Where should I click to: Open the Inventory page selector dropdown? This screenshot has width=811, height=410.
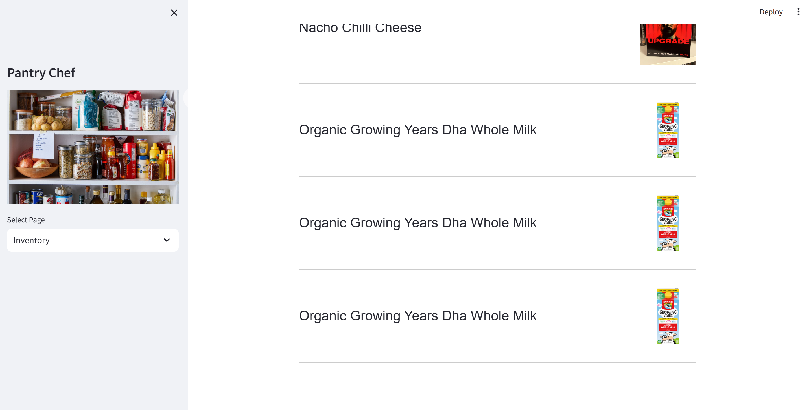pyautogui.click(x=93, y=240)
